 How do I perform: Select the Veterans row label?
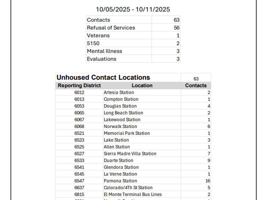pyautogui.click(x=98, y=35)
